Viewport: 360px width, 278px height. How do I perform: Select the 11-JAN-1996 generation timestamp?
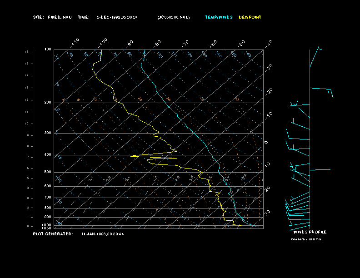point(103,234)
